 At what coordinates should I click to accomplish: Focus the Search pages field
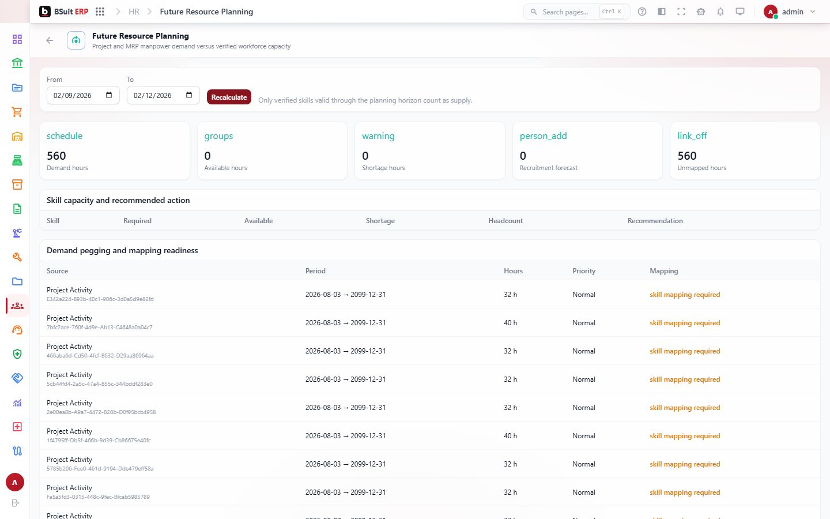[576, 12]
